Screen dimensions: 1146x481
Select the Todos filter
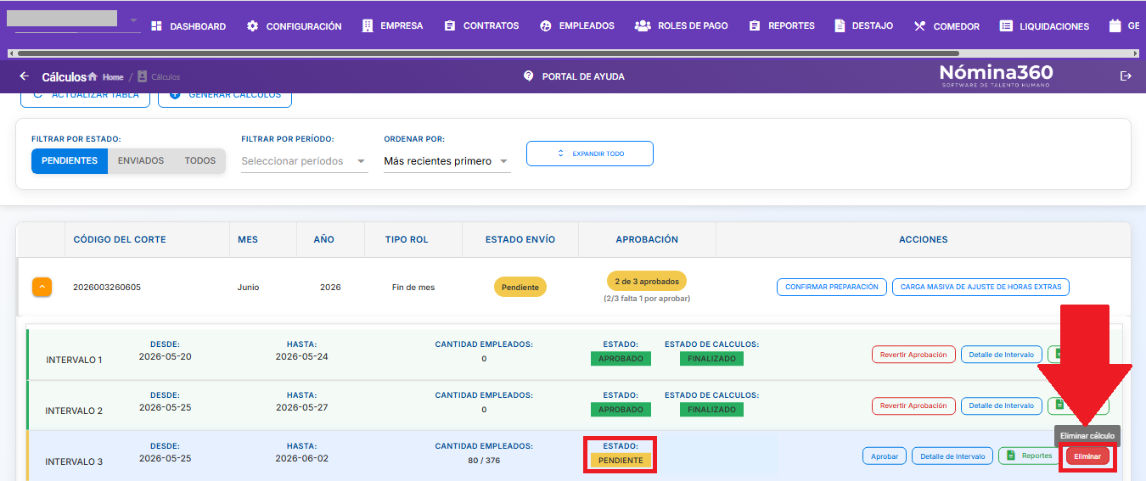(200, 160)
